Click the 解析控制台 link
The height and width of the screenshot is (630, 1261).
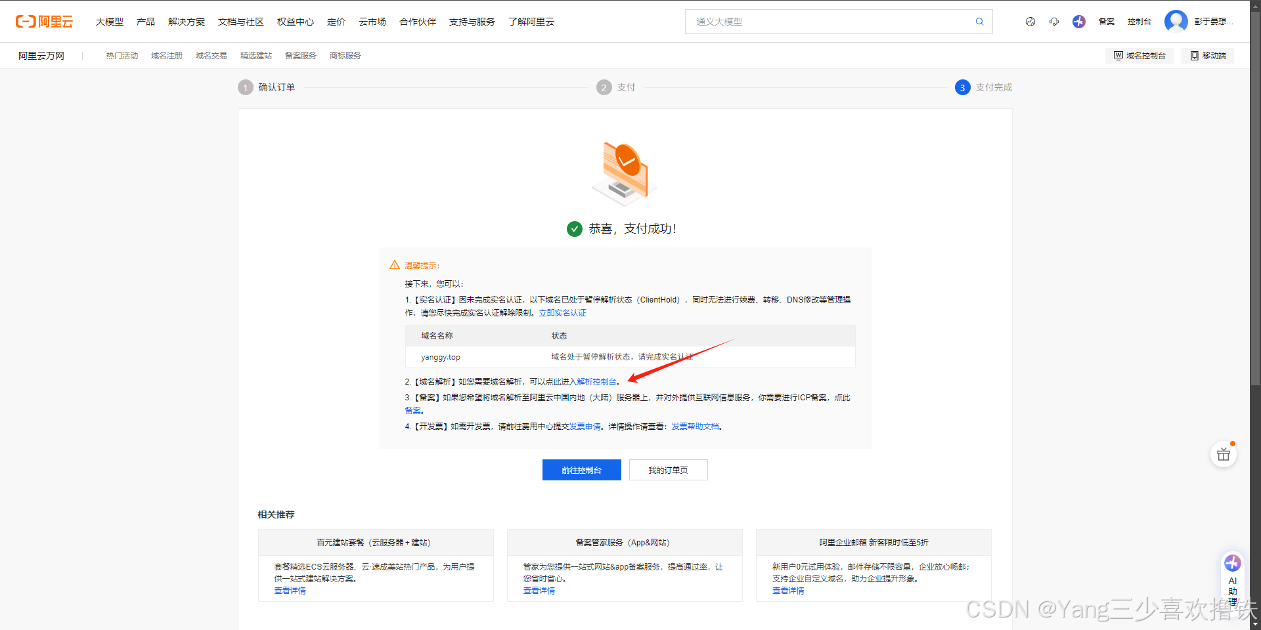tap(597, 382)
